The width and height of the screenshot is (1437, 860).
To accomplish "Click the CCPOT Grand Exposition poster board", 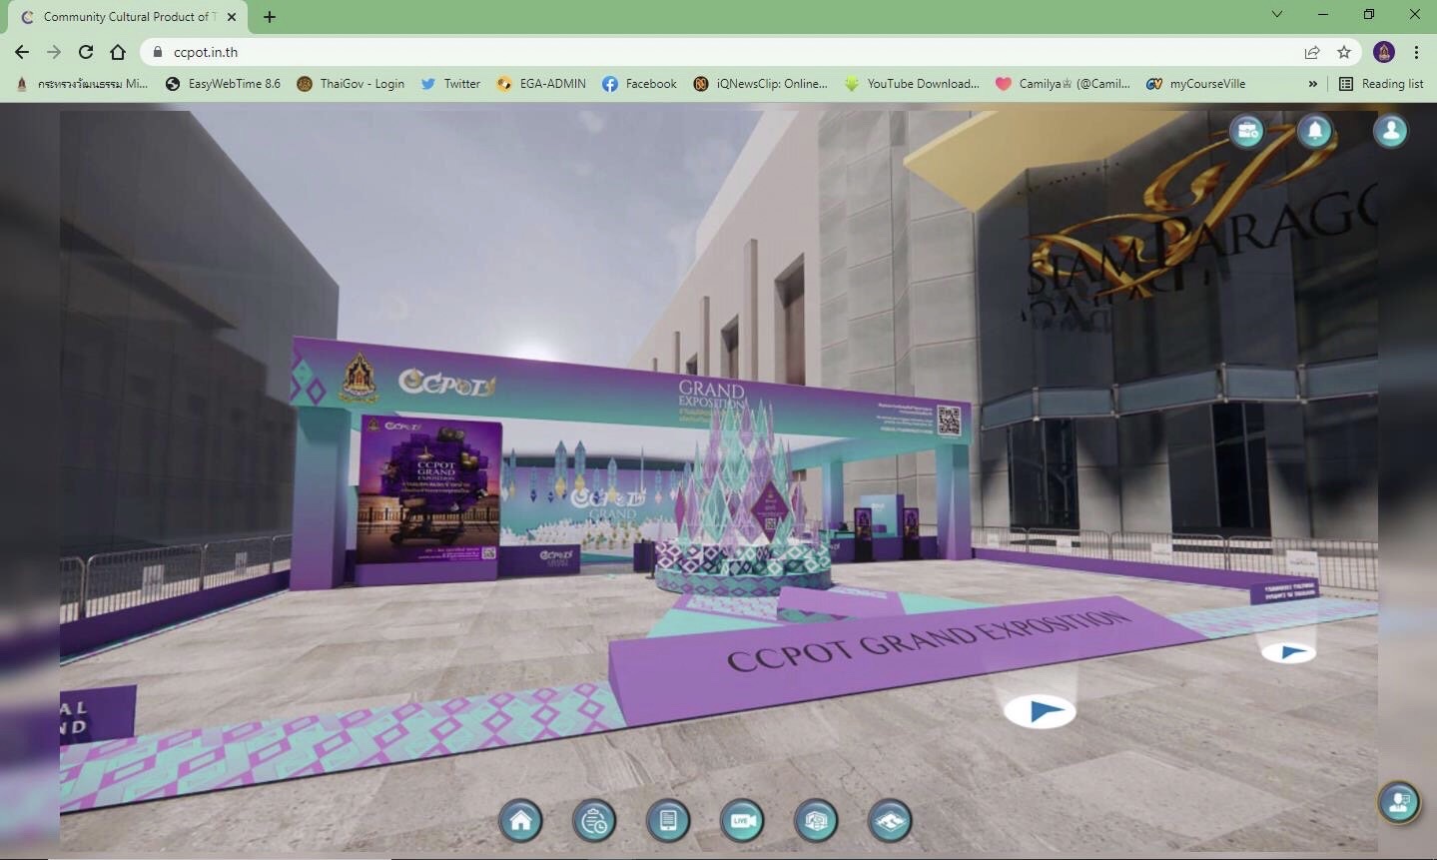I will click(428, 499).
